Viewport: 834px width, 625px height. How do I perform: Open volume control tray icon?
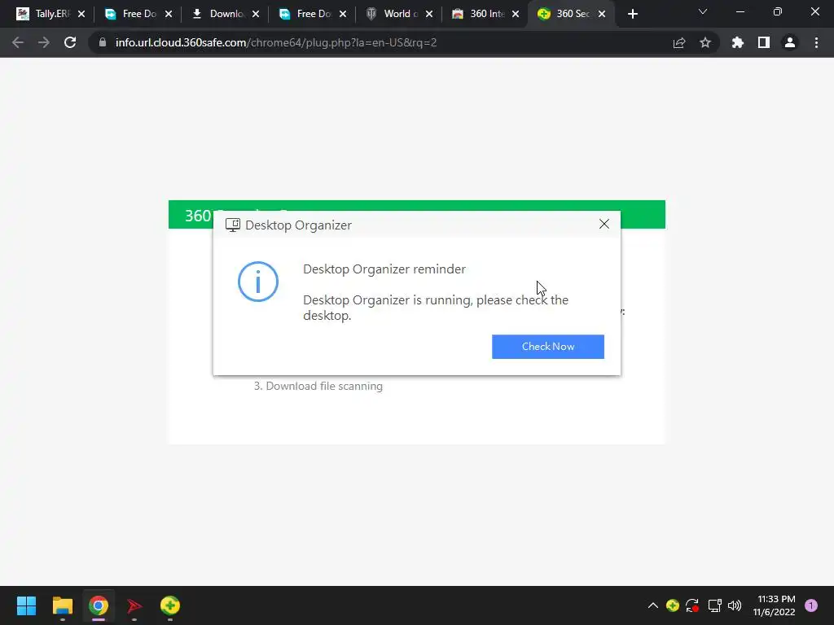(735, 605)
